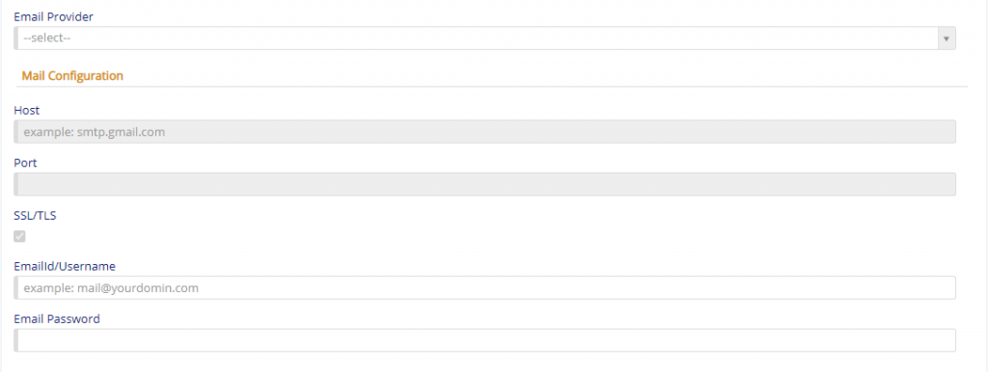Screen dimensions: 988x372
Task: Click the Host field label
Action: [26, 110]
